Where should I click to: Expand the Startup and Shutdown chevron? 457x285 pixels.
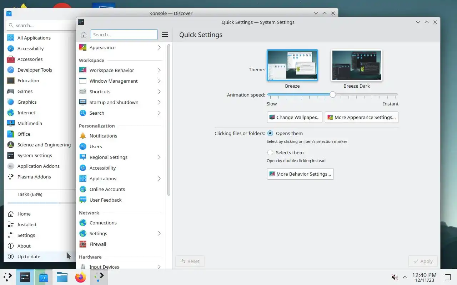pyautogui.click(x=159, y=102)
